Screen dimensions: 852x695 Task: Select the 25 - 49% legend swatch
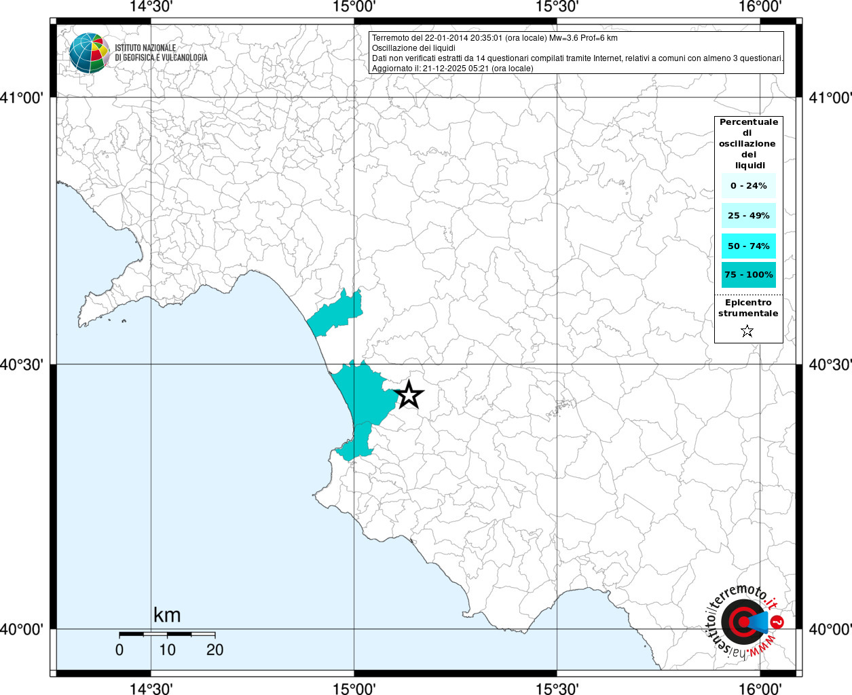click(x=749, y=216)
